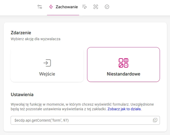Click into the $ecdp.api.getContent code field
This screenshot has width=170, height=135.
(85, 120)
